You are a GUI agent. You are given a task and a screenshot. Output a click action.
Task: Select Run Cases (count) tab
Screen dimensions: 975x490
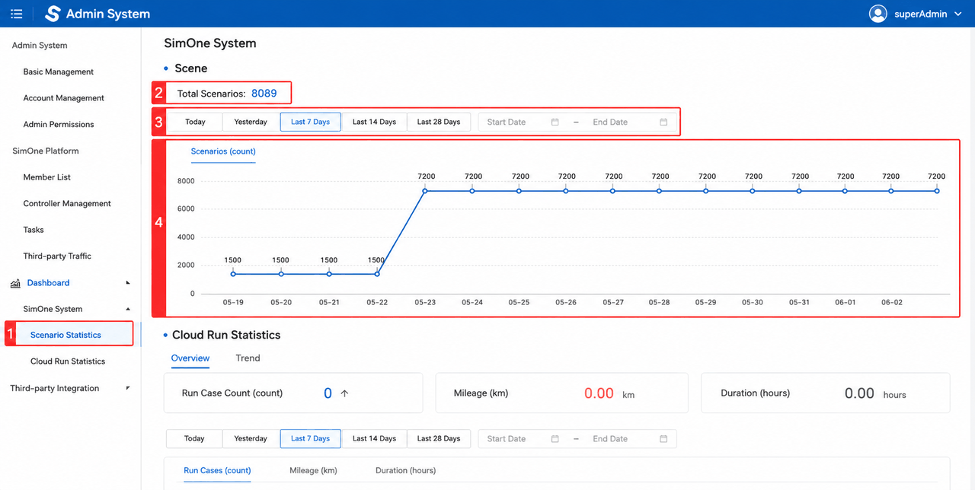pyautogui.click(x=217, y=471)
